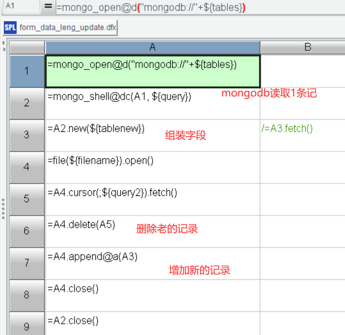
Task: Select cell =A2.close()
Action: pyautogui.click(x=153, y=324)
